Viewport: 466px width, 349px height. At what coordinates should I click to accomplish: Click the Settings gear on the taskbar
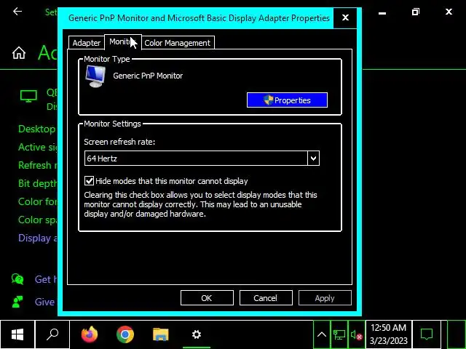tap(197, 334)
